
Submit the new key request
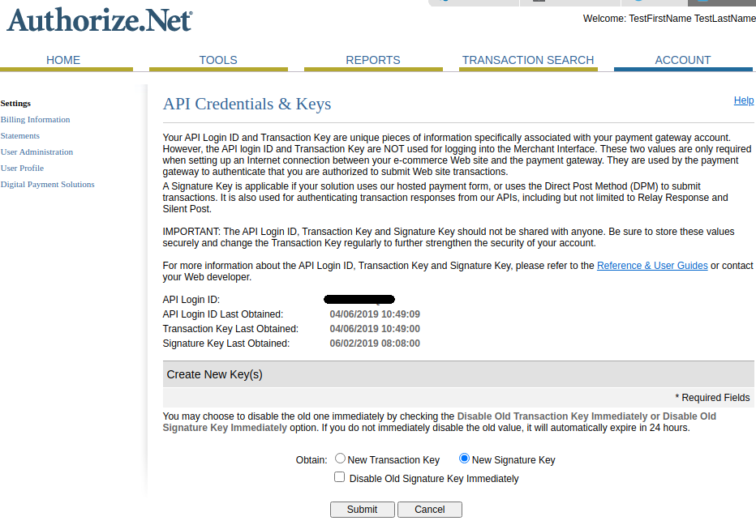click(x=362, y=510)
